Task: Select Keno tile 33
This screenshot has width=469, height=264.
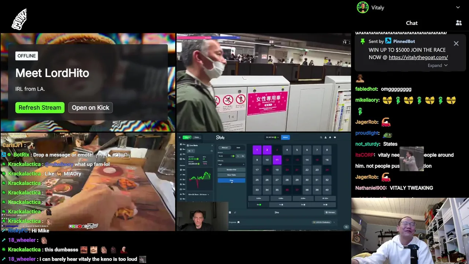Action: pyautogui.click(x=257, y=190)
